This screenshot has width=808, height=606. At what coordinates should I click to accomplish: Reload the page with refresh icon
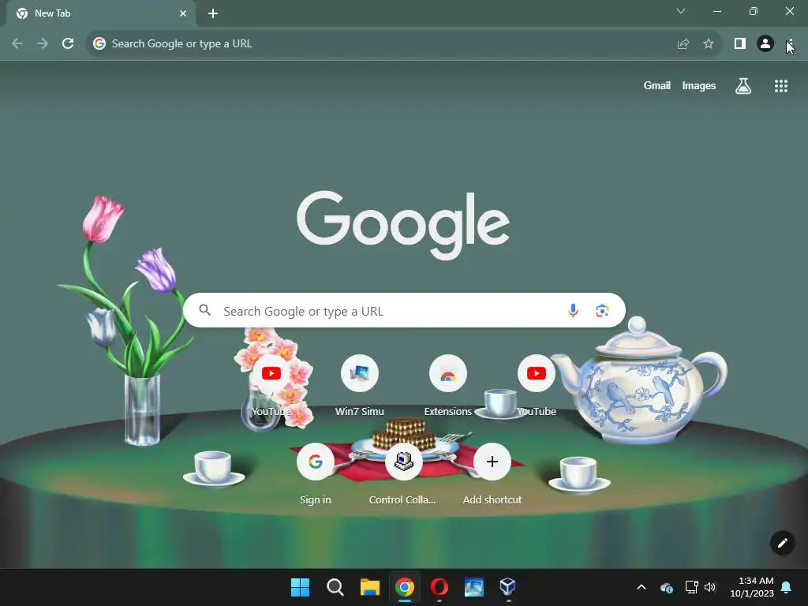pos(68,44)
